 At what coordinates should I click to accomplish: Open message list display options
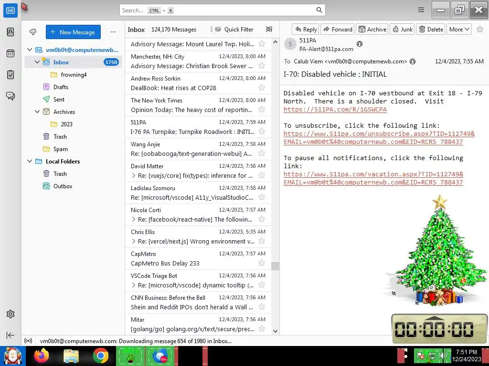point(269,29)
